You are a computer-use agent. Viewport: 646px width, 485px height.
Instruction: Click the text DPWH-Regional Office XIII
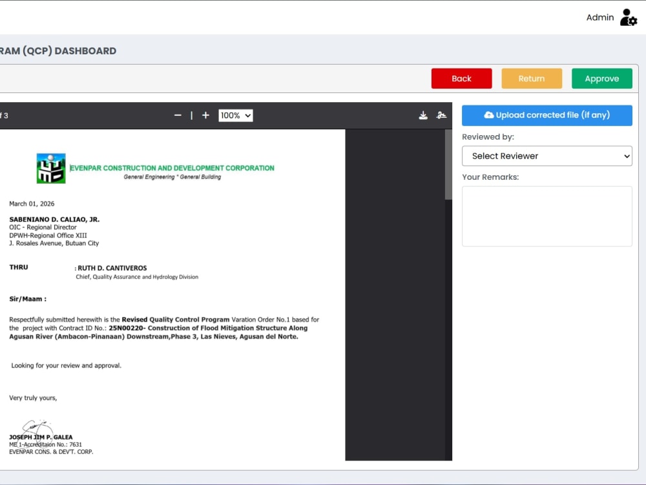(x=48, y=235)
